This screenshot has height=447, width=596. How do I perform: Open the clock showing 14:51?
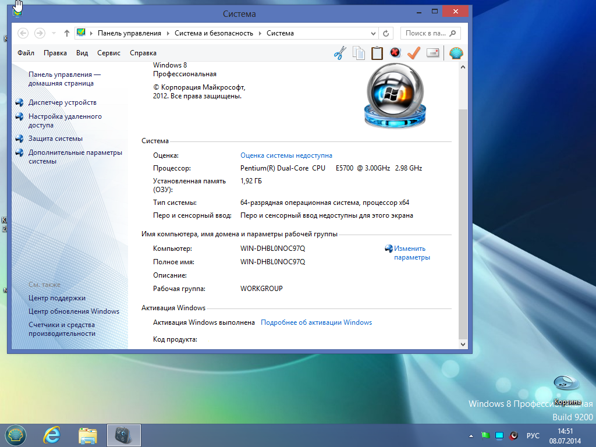[565, 436]
